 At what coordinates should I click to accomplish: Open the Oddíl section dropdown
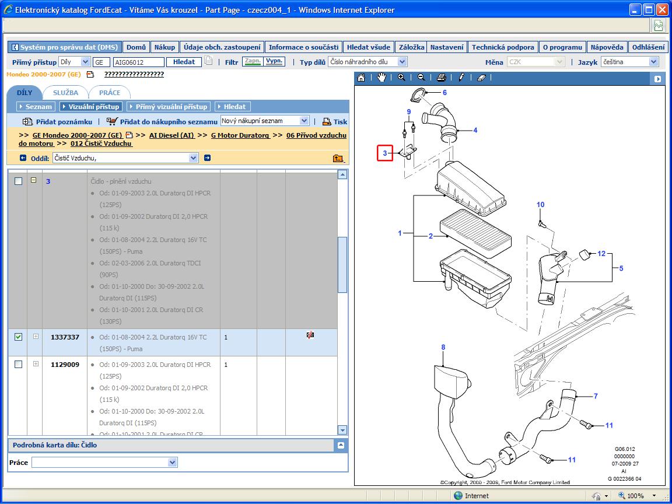(194, 157)
